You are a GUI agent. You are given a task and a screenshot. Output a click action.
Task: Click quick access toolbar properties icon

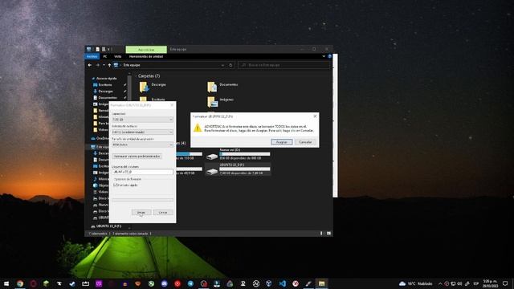pyautogui.click(x=97, y=49)
